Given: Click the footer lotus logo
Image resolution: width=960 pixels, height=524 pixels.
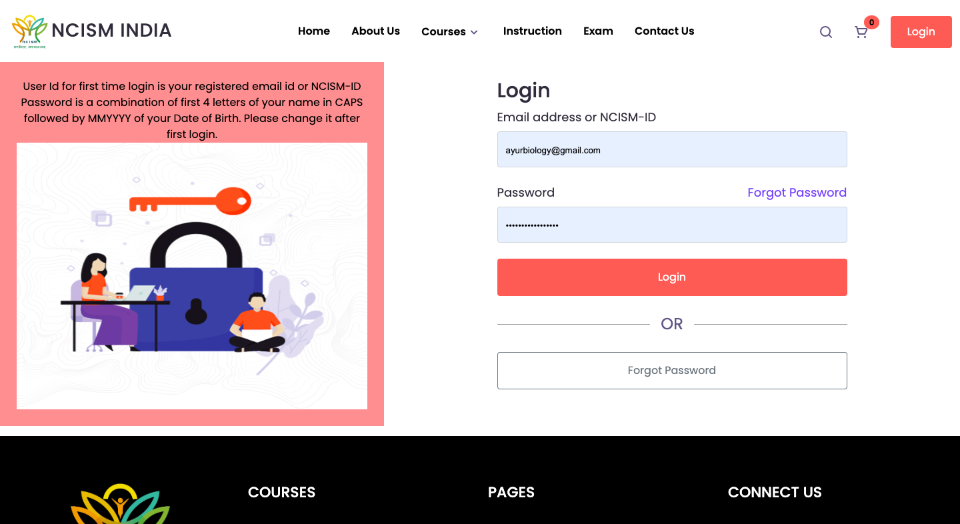Looking at the screenshot, I should pyautogui.click(x=121, y=503).
